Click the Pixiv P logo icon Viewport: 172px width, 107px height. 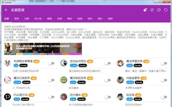(7, 97)
